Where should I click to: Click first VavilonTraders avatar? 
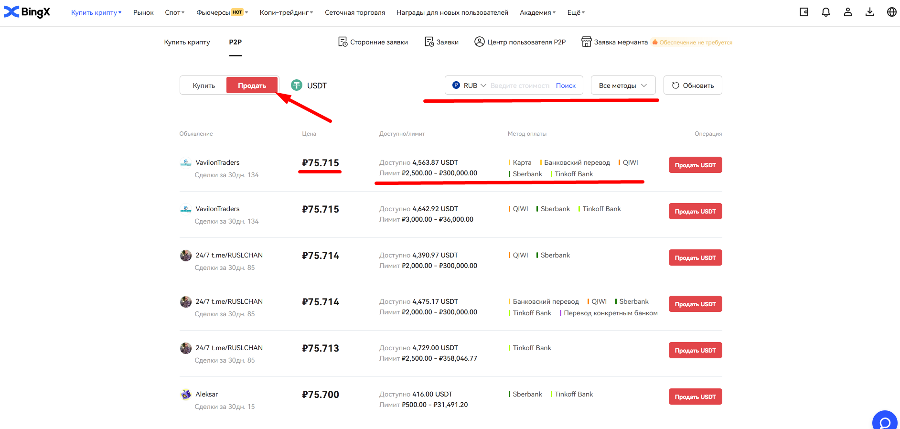(186, 163)
